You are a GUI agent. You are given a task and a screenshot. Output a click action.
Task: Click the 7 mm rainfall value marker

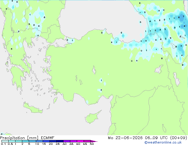click(x=184, y=16)
